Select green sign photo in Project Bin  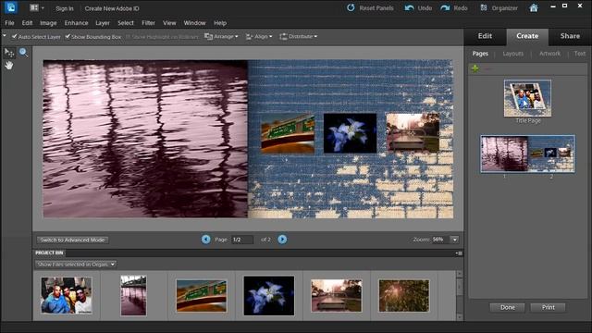(202, 296)
